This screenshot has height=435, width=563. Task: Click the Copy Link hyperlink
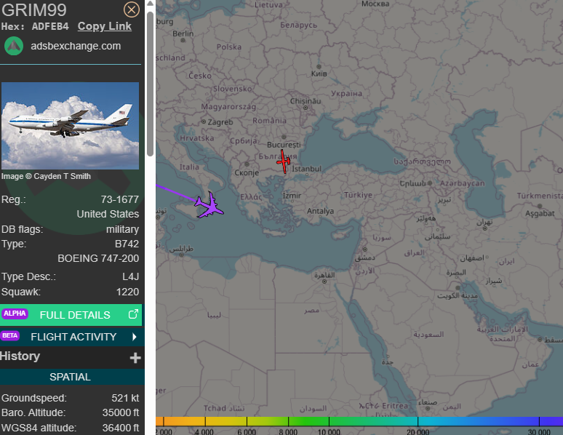click(x=105, y=26)
